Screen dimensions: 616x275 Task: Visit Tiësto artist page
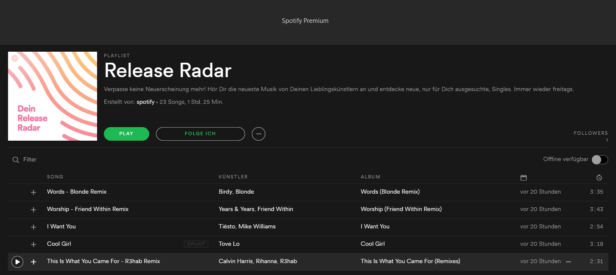tap(227, 227)
